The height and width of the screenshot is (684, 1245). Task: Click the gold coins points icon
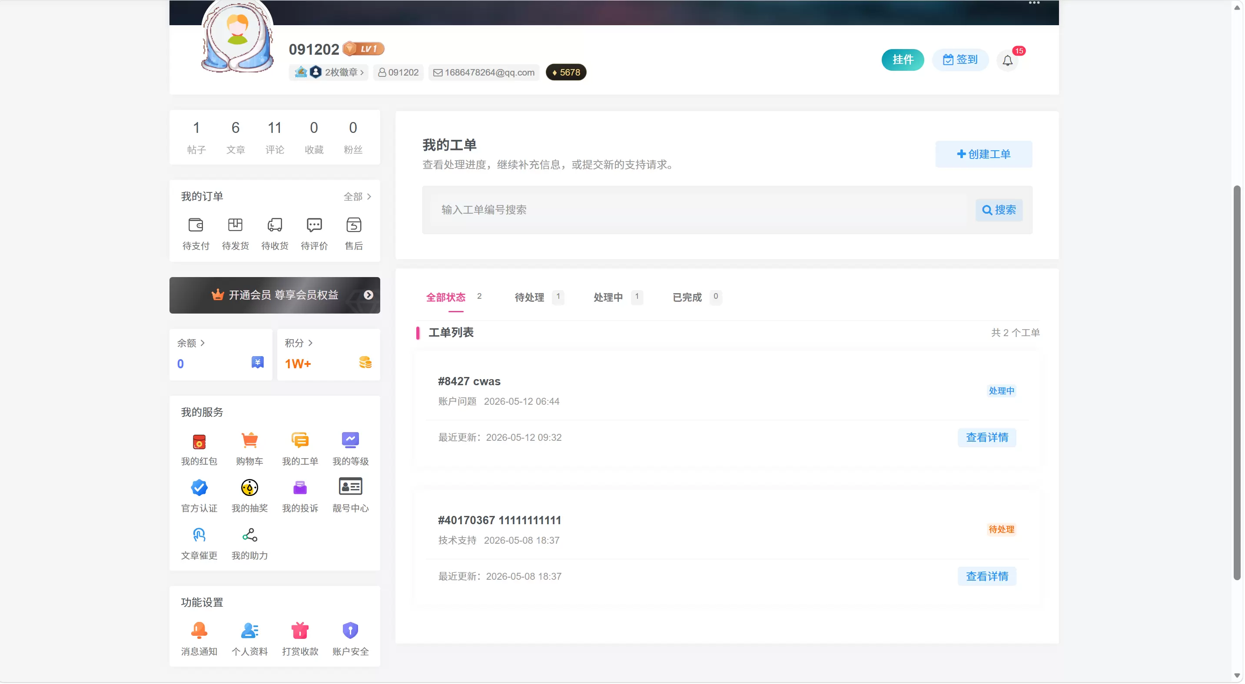(366, 363)
